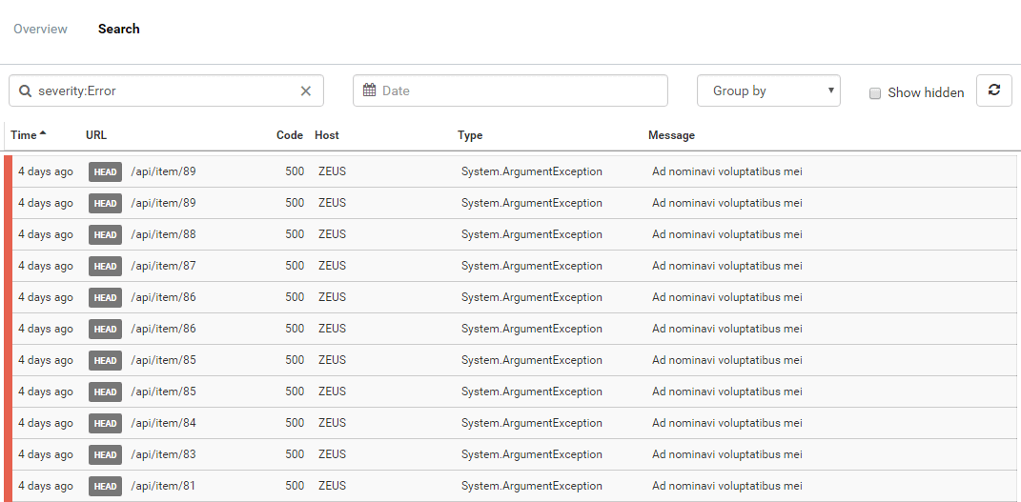
Task: Sort by the URL column header
Action: [95, 135]
